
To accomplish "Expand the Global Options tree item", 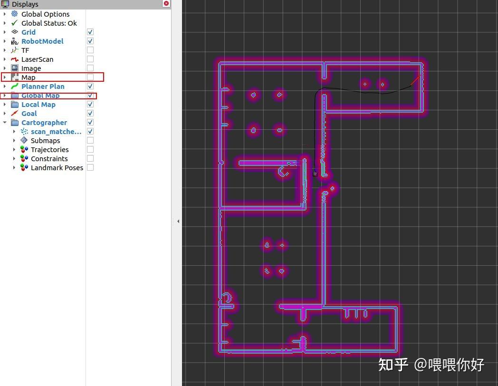I will tap(5, 14).
